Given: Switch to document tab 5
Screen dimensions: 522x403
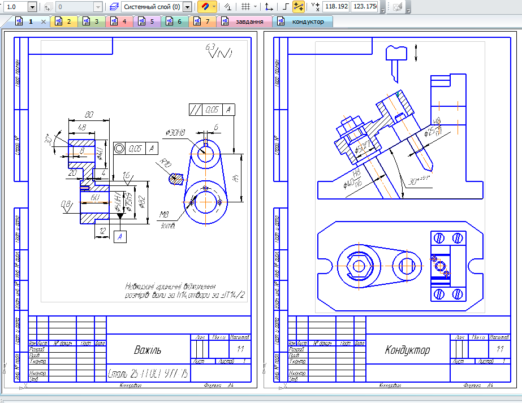Looking at the screenshot, I should point(147,21).
